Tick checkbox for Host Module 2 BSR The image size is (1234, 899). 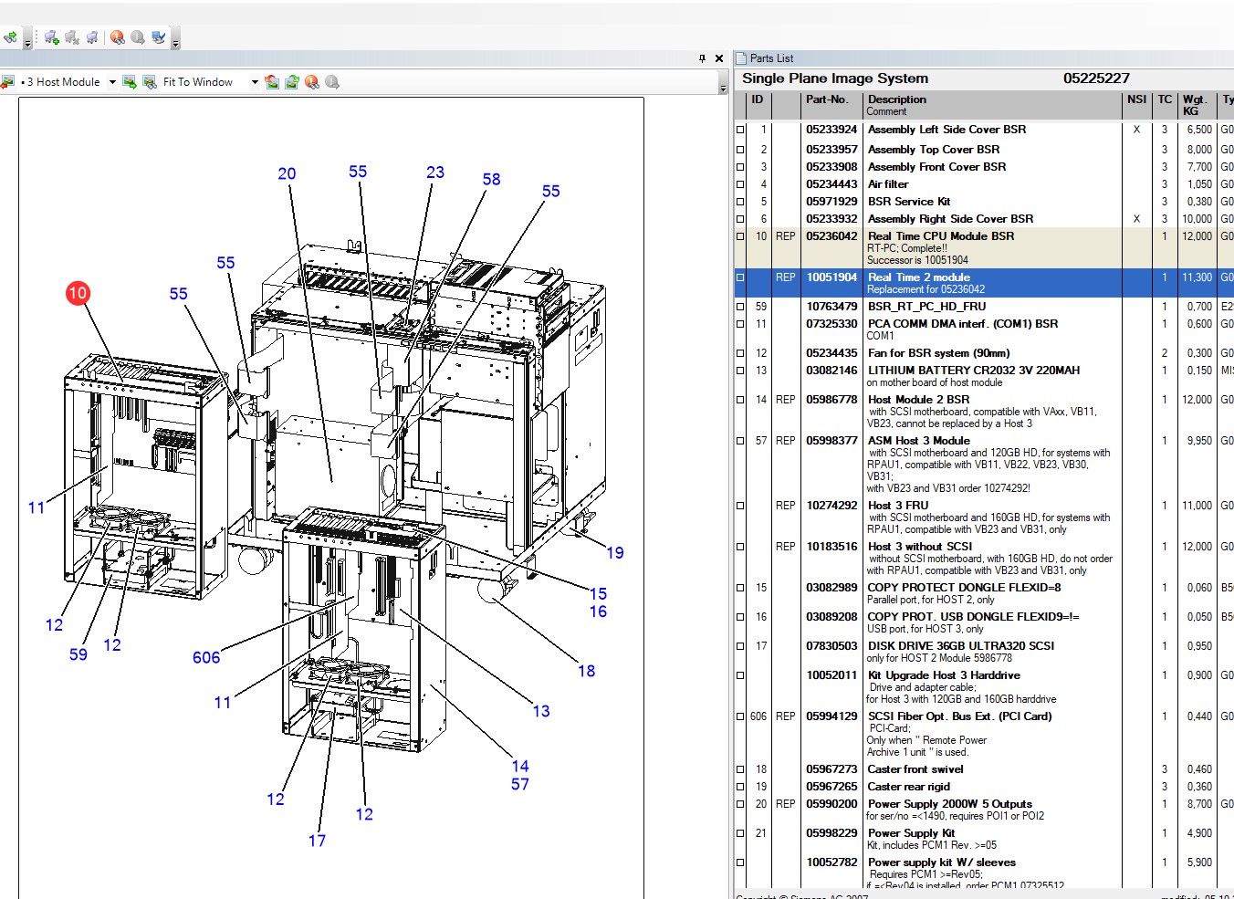740,400
